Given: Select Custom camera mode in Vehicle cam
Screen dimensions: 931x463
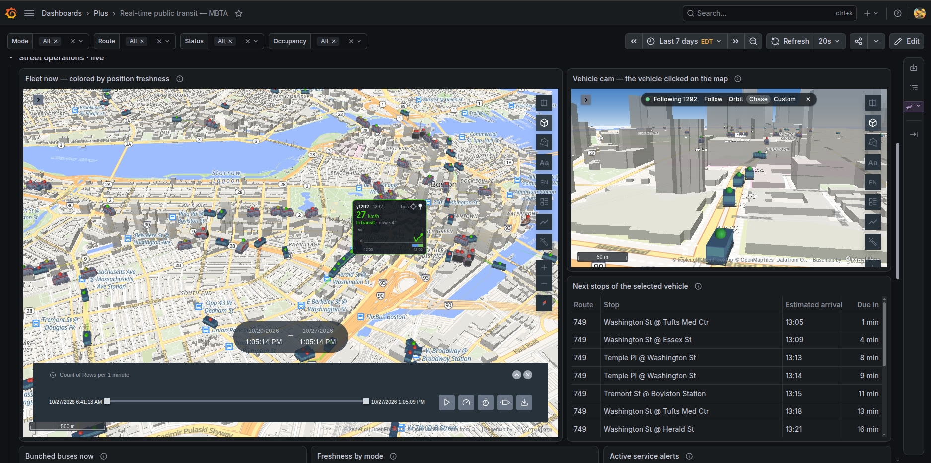Looking at the screenshot, I should click(785, 99).
